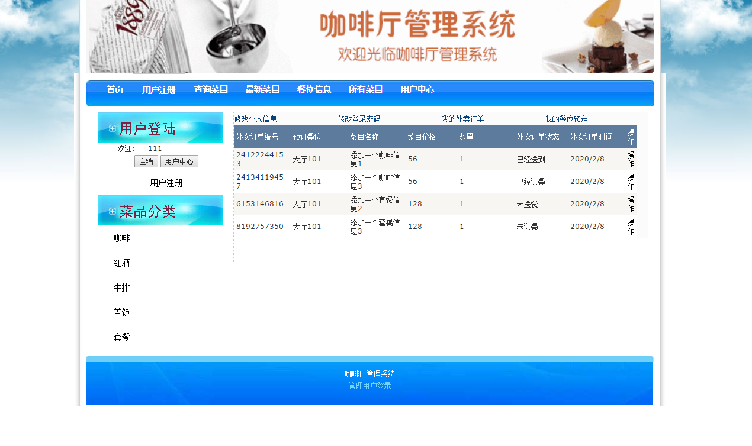Click order number 24122244153
This screenshot has width=752, height=446.
[260, 159]
